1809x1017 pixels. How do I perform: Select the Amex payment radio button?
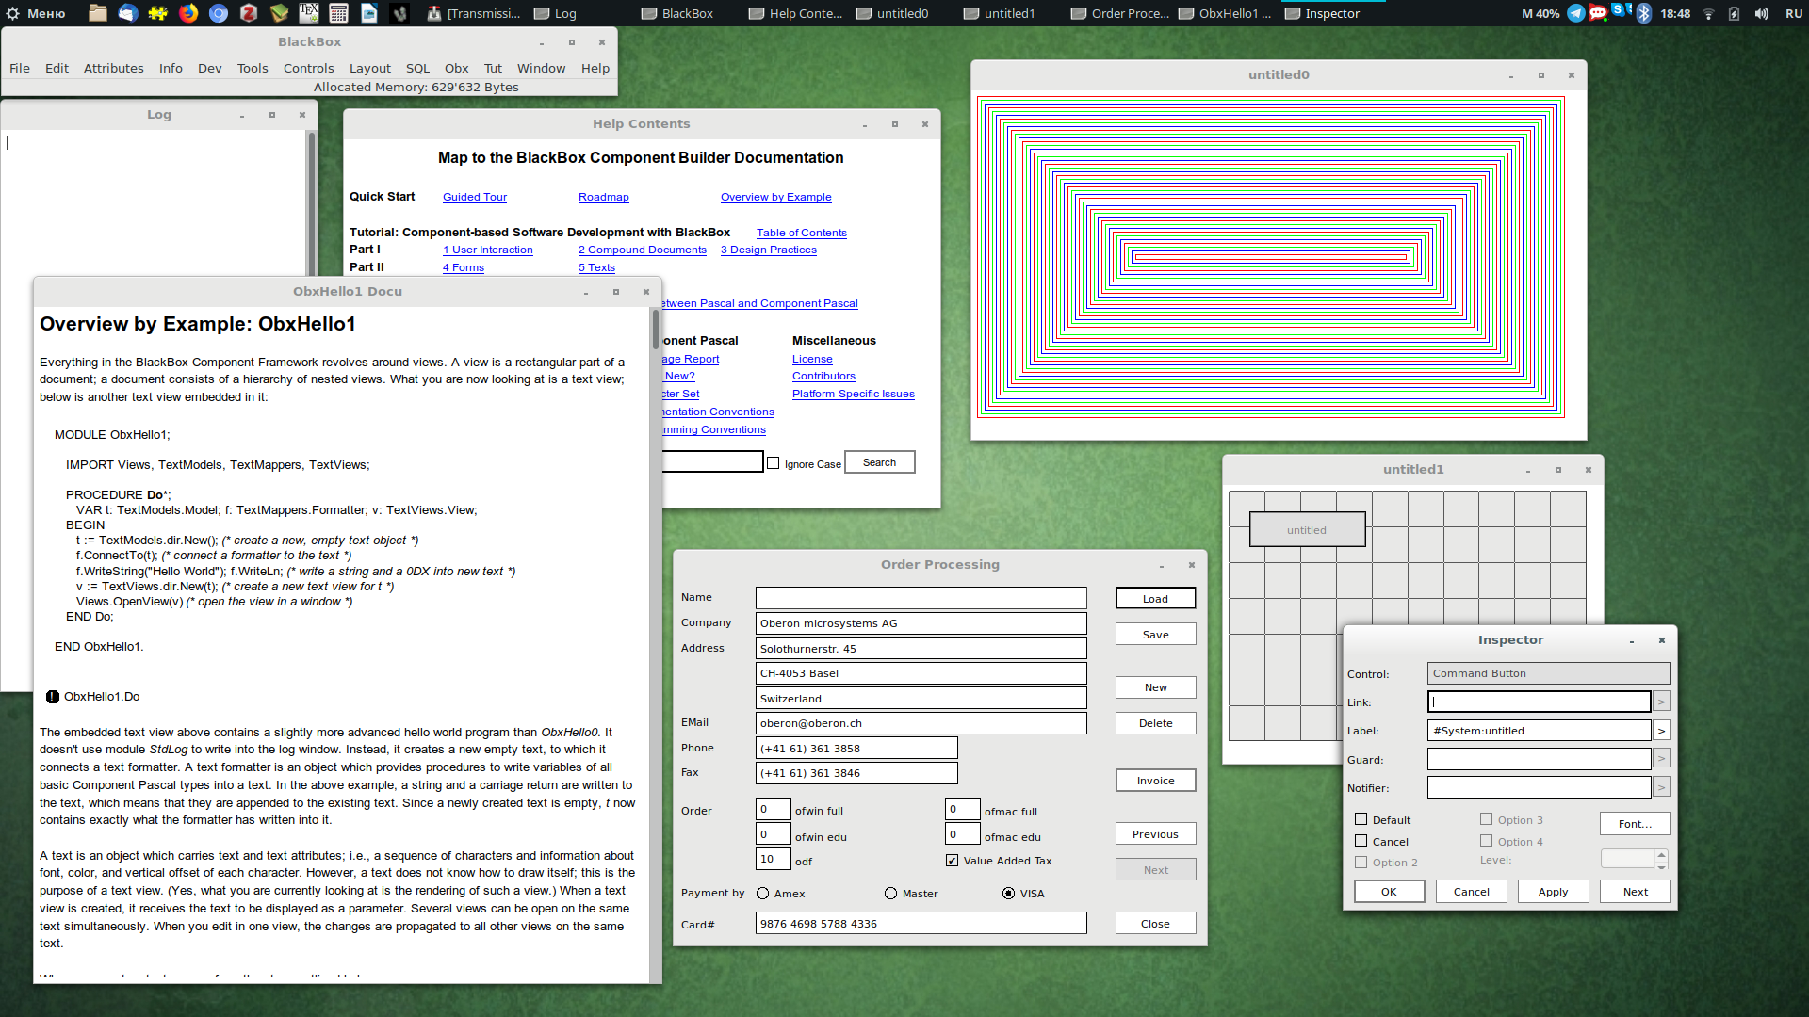click(762, 894)
